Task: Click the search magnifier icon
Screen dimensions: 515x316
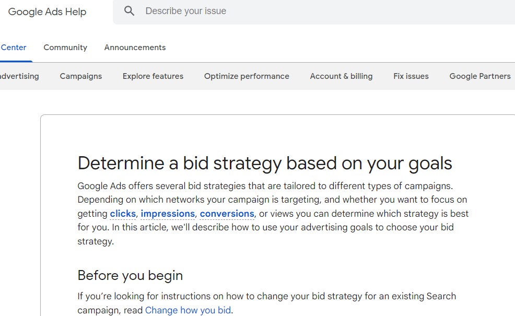Action: [129, 11]
